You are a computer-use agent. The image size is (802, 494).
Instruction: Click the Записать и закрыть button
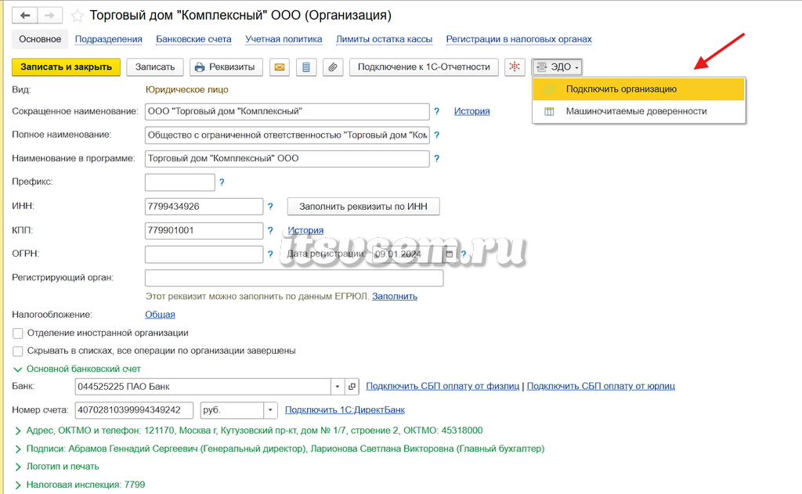66,67
